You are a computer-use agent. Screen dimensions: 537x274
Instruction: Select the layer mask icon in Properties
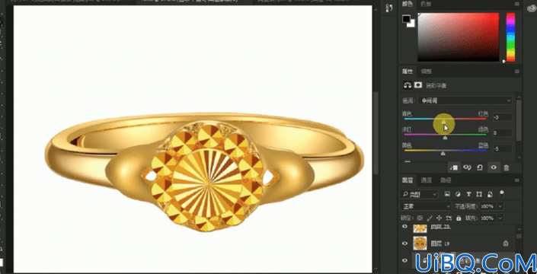click(x=418, y=85)
